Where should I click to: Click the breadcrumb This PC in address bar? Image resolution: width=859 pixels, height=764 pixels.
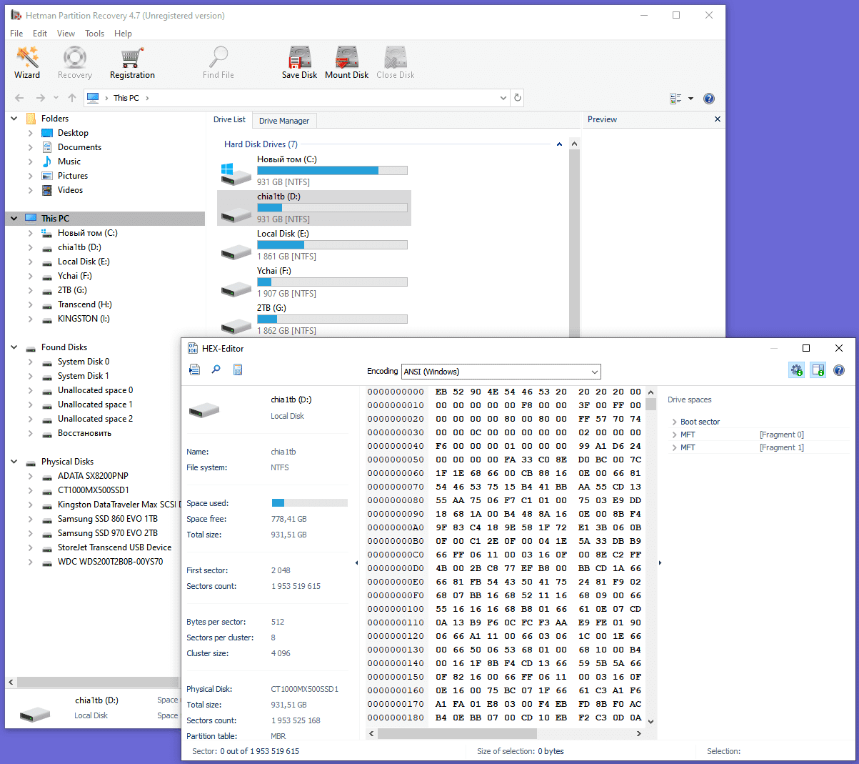tap(126, 98)
